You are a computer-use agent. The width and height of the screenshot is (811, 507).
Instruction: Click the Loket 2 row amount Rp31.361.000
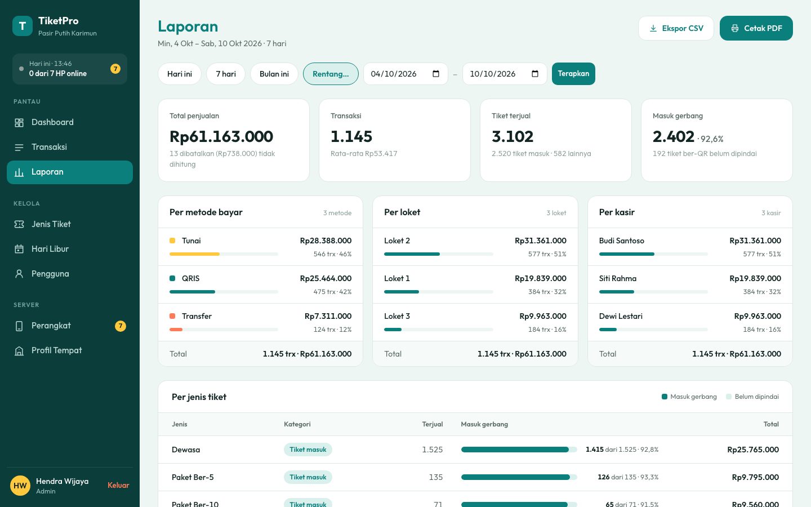click(541, 241)
